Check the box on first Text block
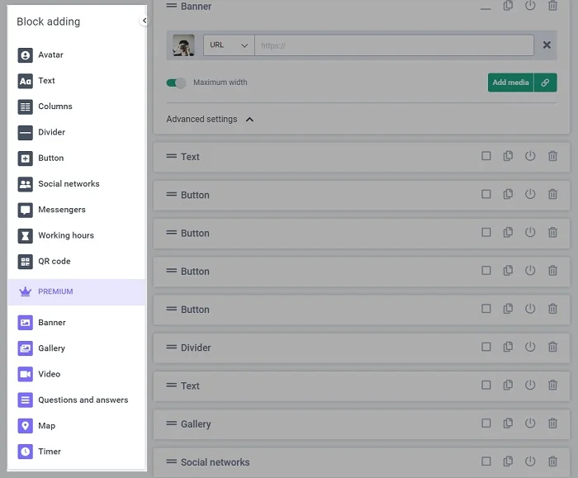 tap(486, 156)
